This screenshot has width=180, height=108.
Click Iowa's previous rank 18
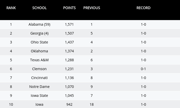click(92, 104)
